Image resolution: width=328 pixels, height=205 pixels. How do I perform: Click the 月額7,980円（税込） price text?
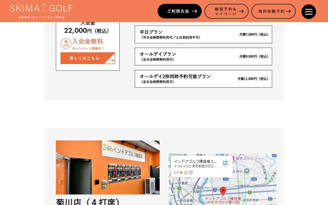tap(254, 34)
